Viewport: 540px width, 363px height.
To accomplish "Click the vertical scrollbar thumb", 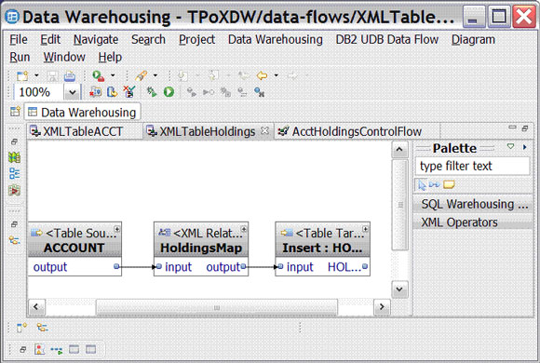I will point(399,205).
